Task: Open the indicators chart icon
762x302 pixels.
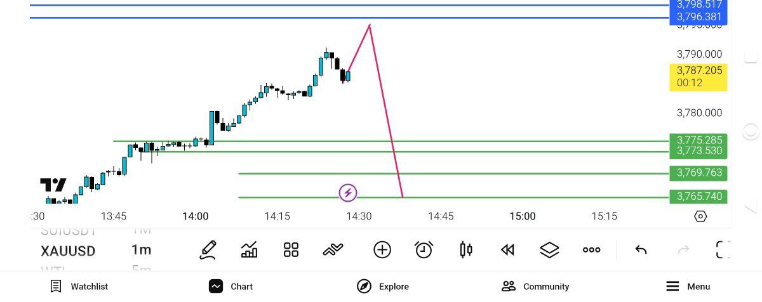Action: [x=250, y=250]
